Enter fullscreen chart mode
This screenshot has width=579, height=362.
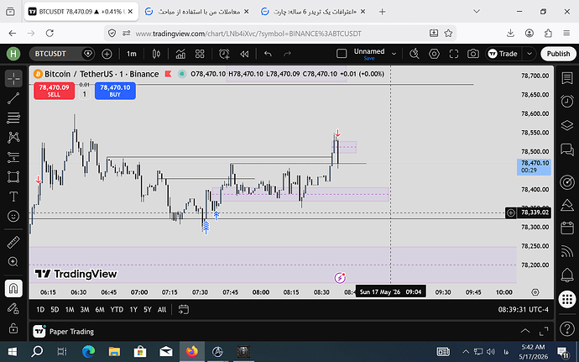point(454,54)
